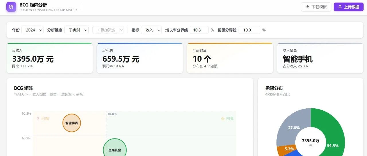
Task: Click the 收入最高 智能手机 card
Action: pos(320,58)
